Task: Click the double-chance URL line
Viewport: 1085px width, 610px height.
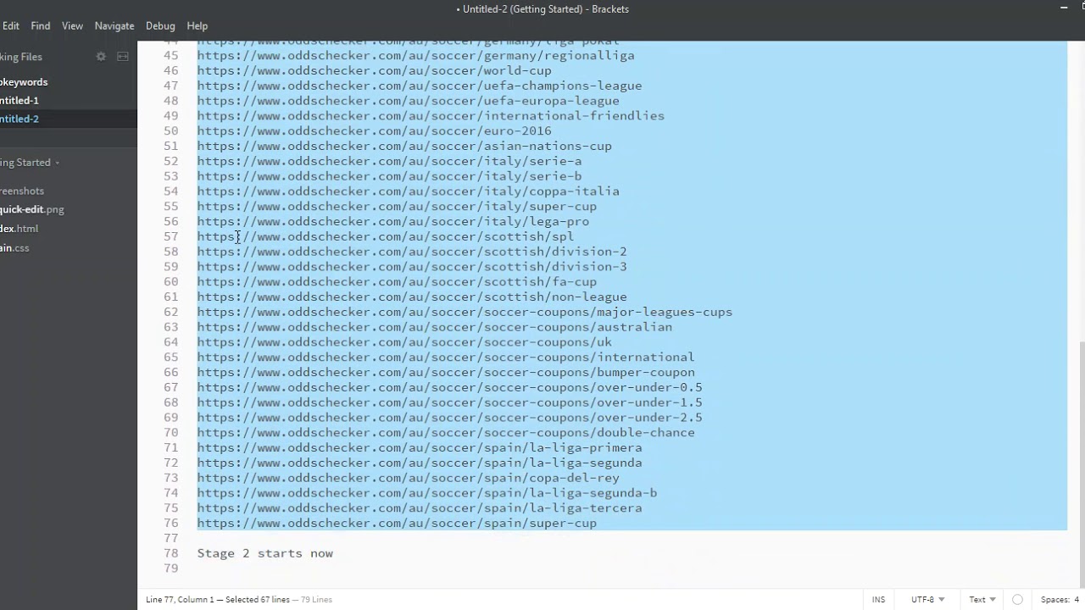Action: click(x=446, y=433)
